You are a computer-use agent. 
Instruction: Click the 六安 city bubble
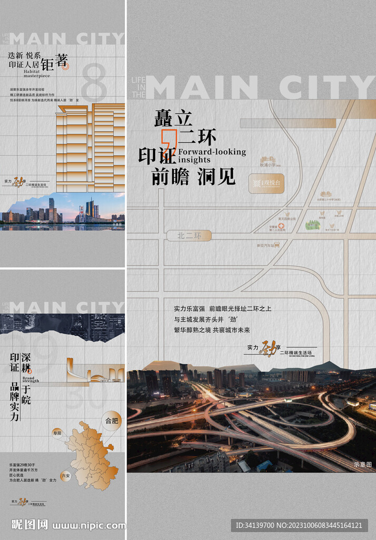pos(65,476)
